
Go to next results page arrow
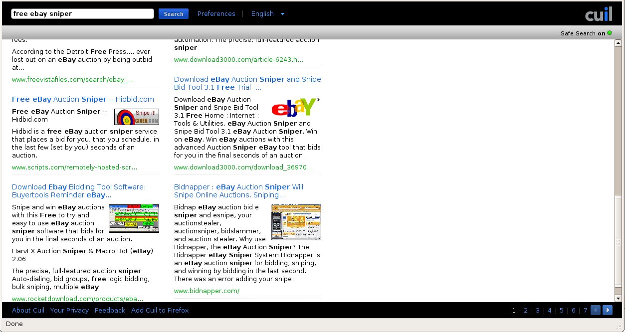[608, 310]
